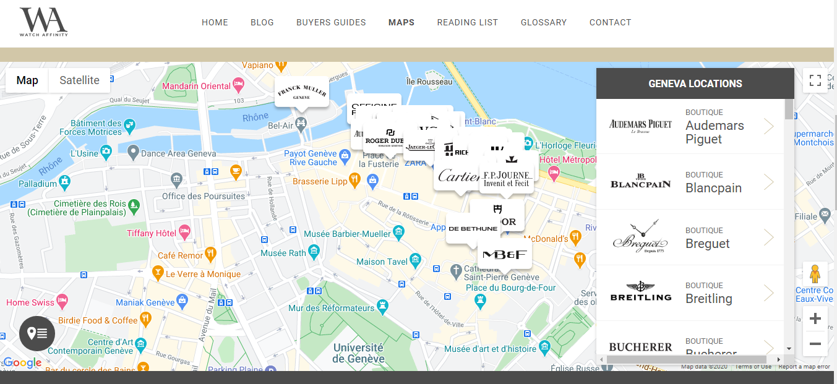
Task: Click the Street View pegman icon
Action: [815, 274]
